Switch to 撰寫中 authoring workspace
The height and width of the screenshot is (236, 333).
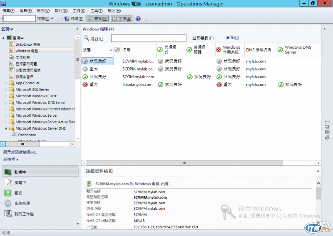(40, 182)
